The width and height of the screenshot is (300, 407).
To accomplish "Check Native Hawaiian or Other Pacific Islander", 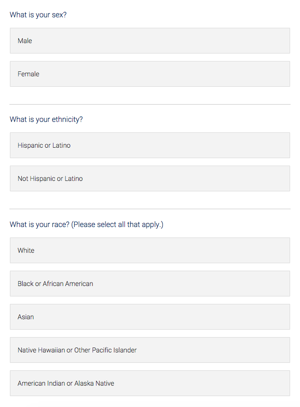I will [x=150, y=350].
